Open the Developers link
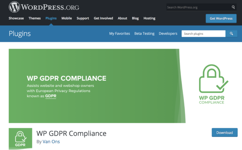This screenshot has width=242, height=150. [x=168, y=34]
